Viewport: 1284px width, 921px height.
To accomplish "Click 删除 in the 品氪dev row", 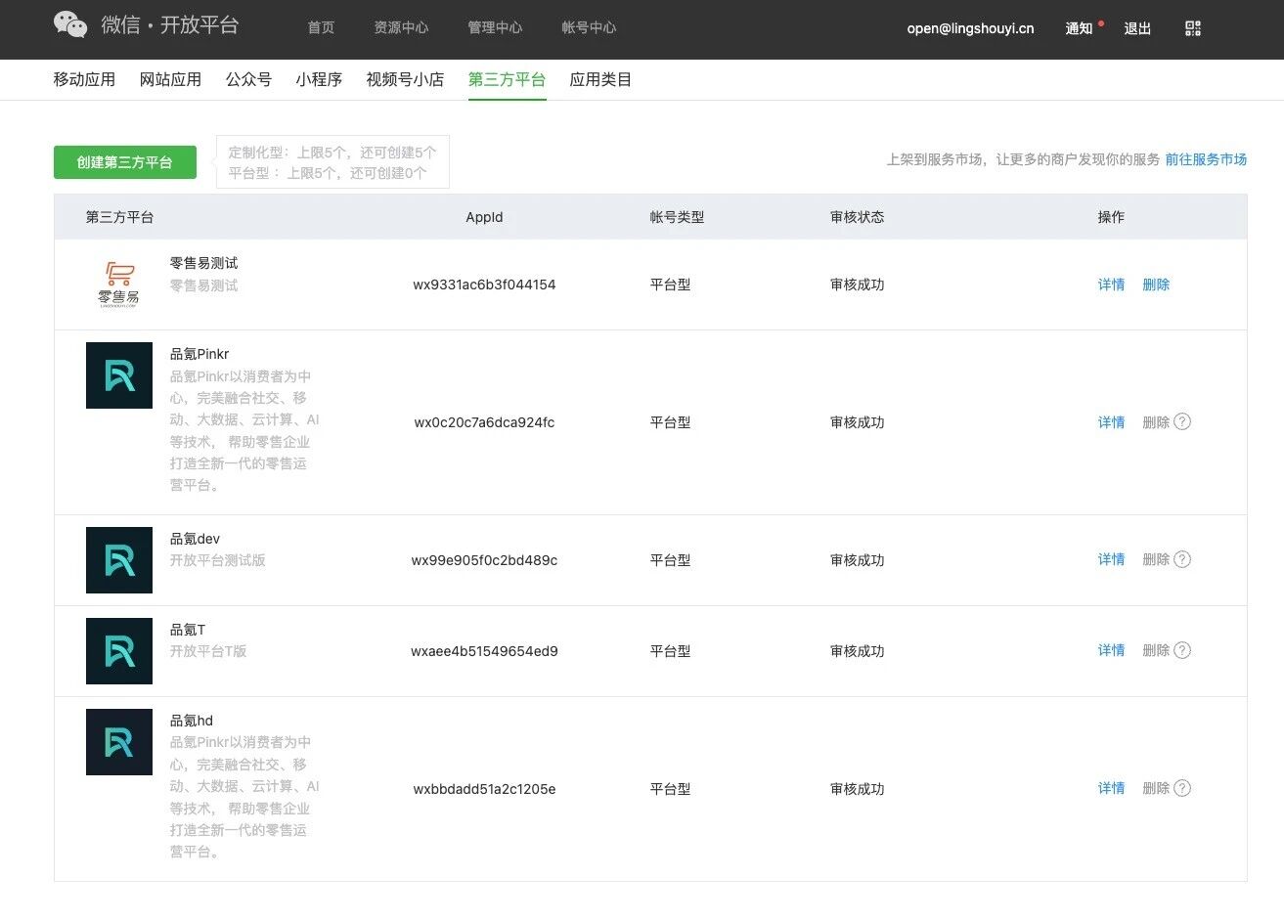I will 1156,559.
